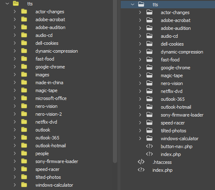Image resolution: width=215 pixels, height=190 pixels.
Task: Click PHP icon of index.php inside tts
Action: (x=149, y=154)
